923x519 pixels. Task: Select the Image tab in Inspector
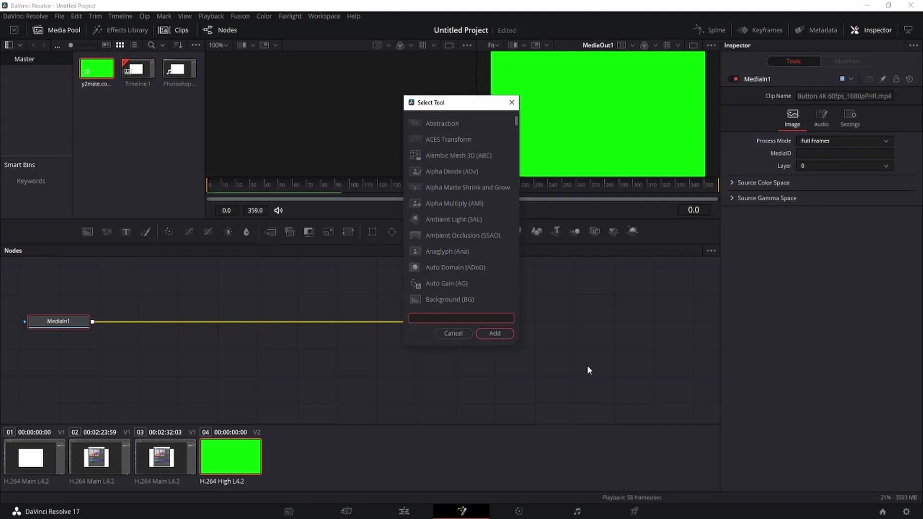click(x=794, y=117)
